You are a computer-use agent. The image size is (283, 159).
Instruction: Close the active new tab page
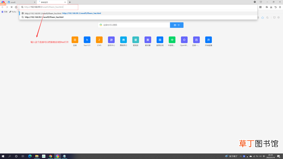tap(65, 2)
